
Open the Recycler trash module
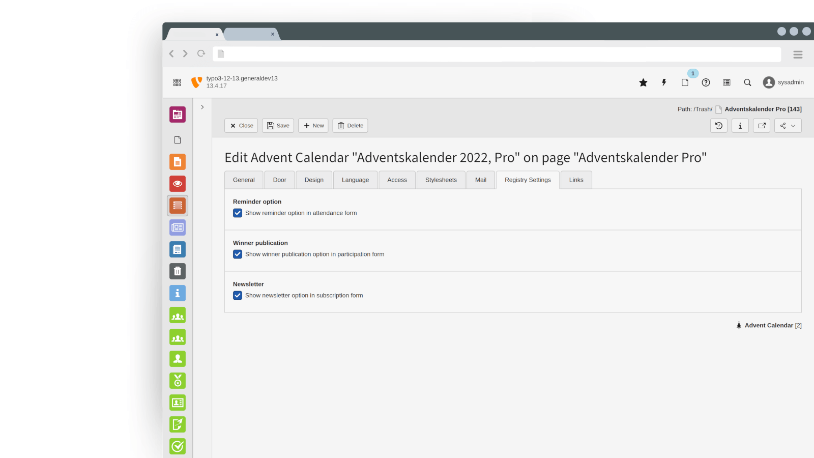click(x=178, y=271)
